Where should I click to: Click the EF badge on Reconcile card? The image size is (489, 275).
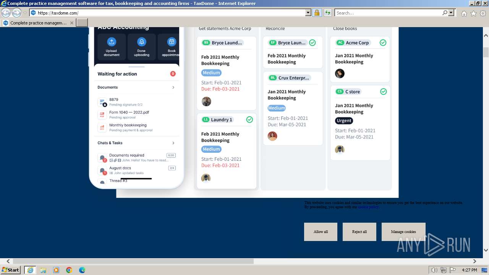click(x=272, y=43)
